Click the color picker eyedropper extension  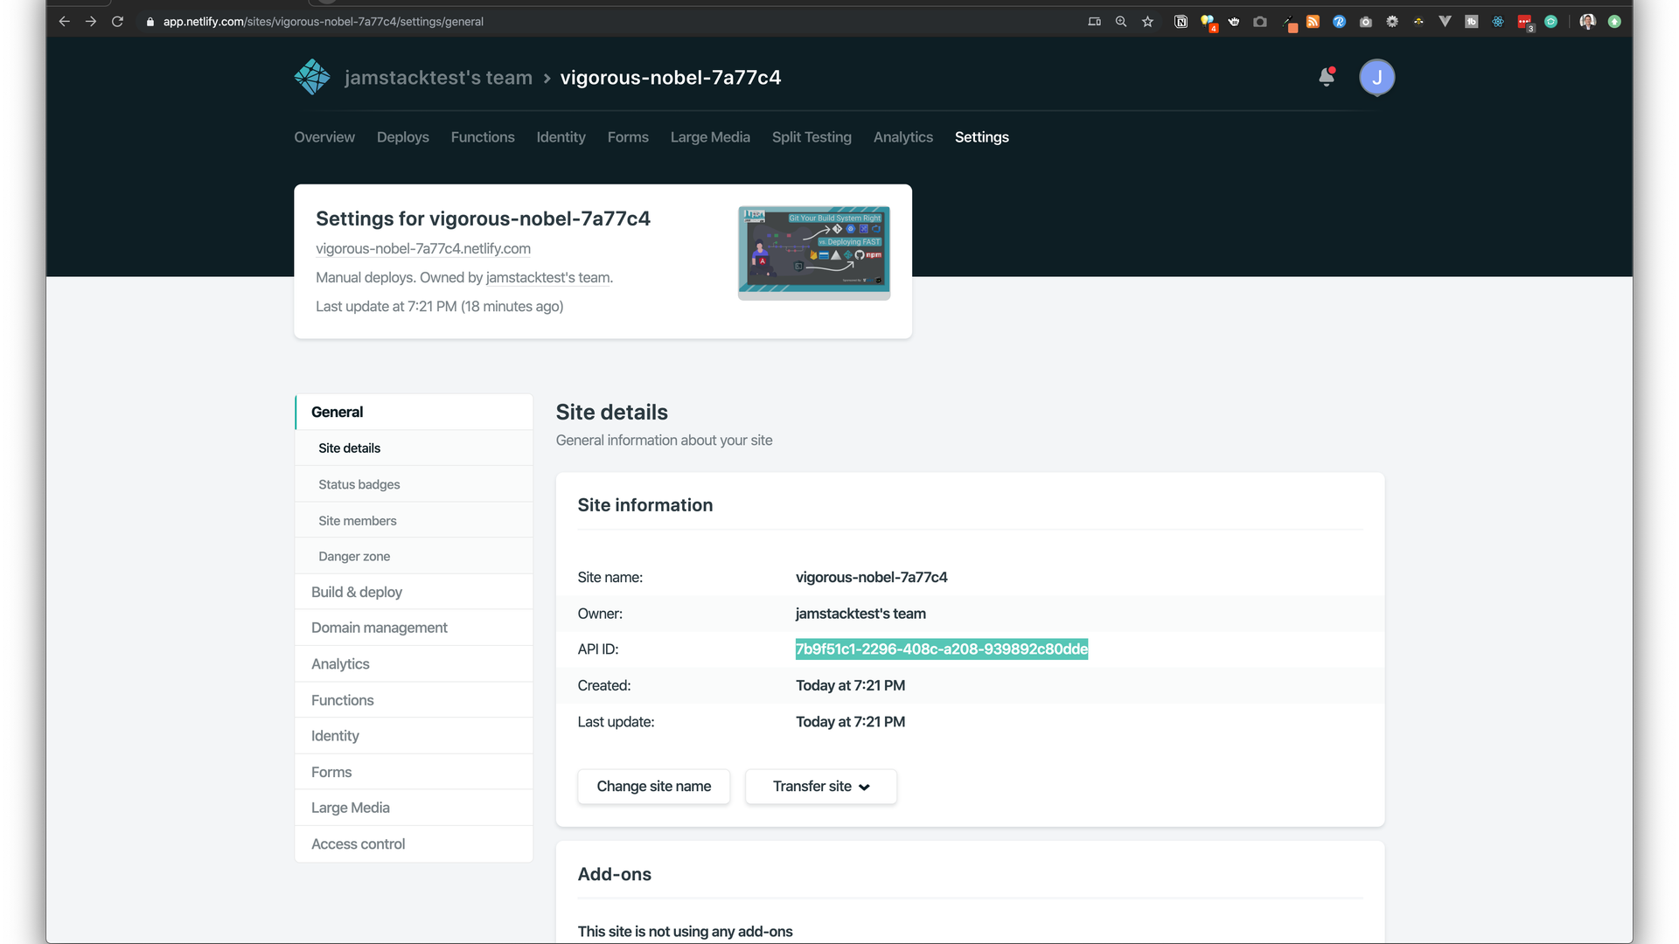1288,22
